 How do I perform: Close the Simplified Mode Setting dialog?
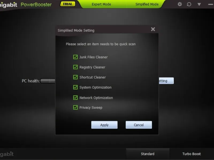click(x=153, y=29)
